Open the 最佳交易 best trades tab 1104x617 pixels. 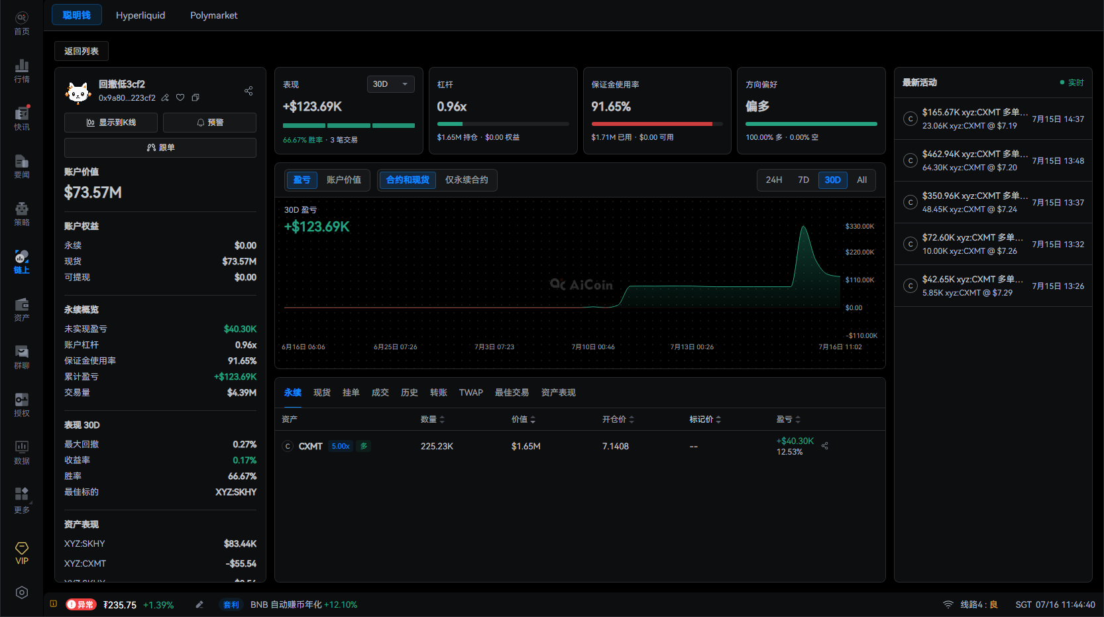(512, 393)
